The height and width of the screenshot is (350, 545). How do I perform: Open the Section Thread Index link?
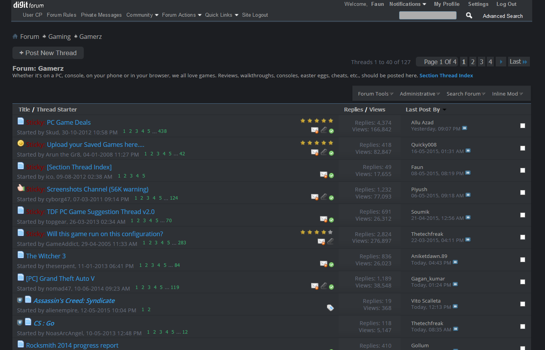coord(446,76)
